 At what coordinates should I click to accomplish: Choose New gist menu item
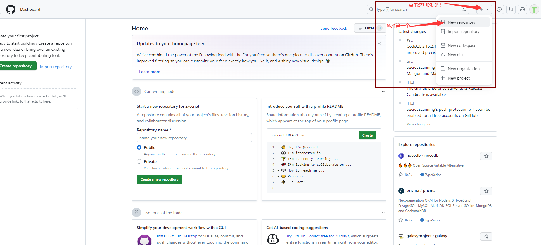click(464, 55)
